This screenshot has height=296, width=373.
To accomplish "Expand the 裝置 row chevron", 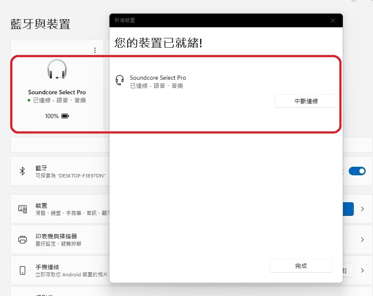I will point(362,209).
